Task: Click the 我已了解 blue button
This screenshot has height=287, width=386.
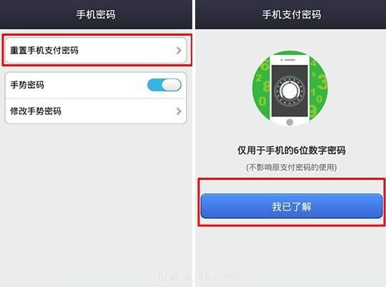Action: (x=292, y=206)
